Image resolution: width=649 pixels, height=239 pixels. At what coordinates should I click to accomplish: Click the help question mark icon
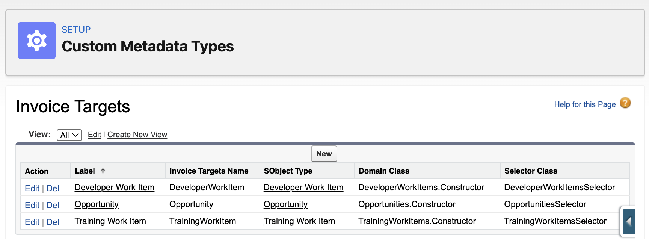tap(625, 103)
